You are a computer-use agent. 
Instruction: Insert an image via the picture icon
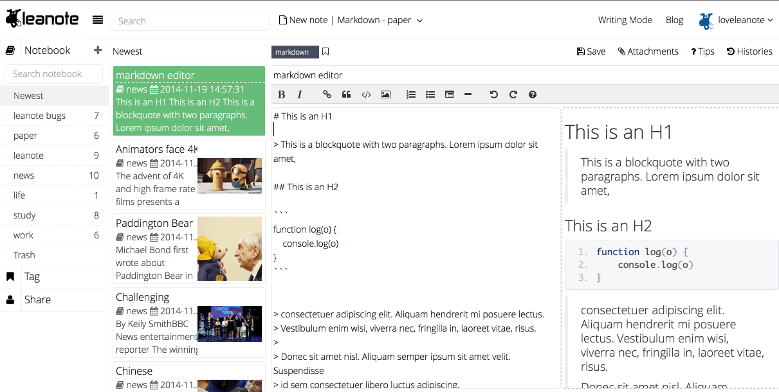[385, 94]
